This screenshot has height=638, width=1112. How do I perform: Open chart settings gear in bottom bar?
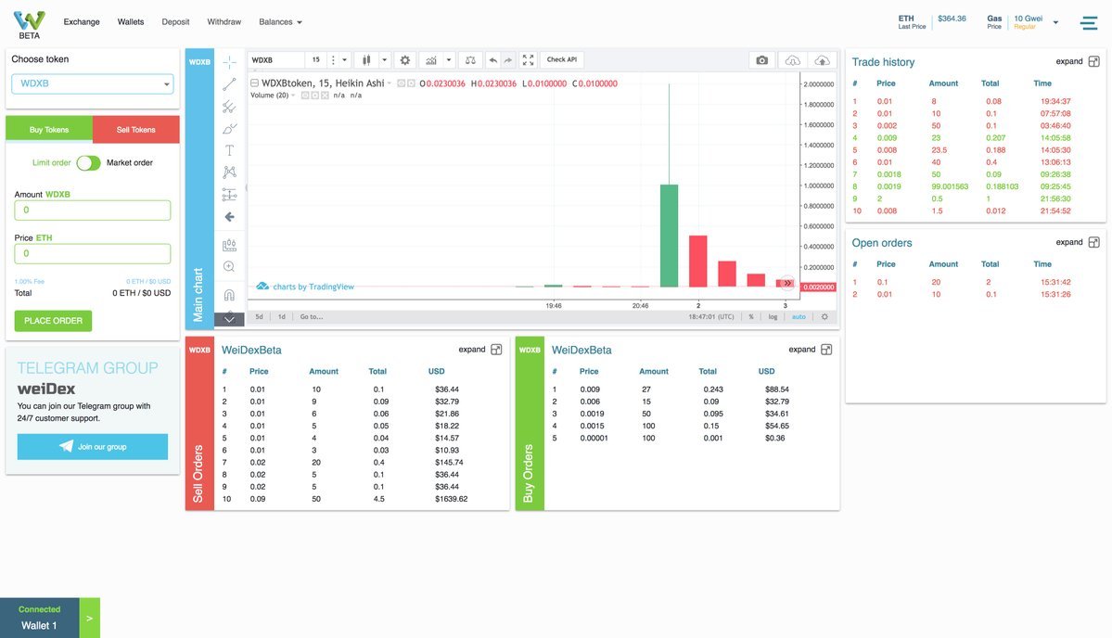coord(824,317)
